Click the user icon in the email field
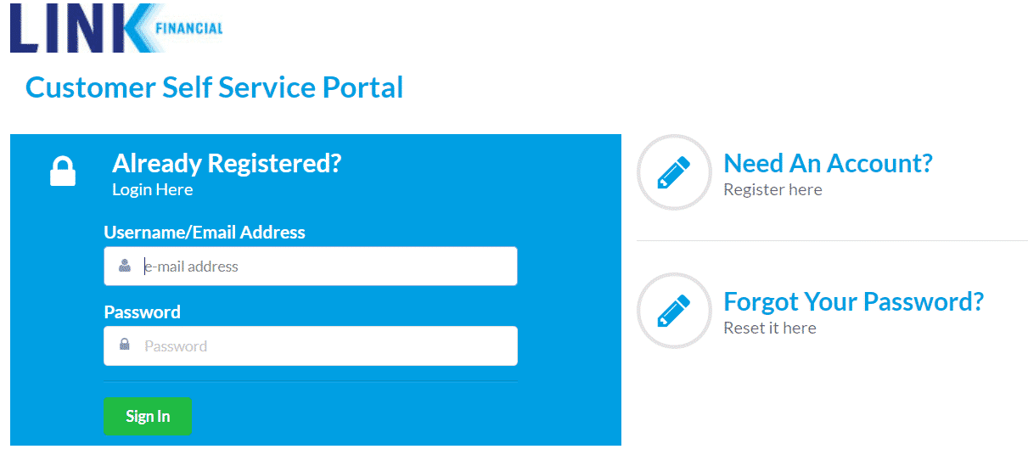This screenshot has width=1028, height=466. [125, 266]
